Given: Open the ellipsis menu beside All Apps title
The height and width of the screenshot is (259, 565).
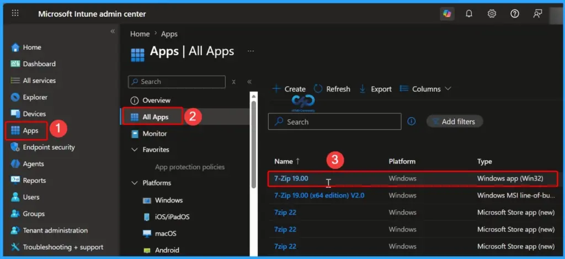Looking at the screenshot, I should [251, 51].
